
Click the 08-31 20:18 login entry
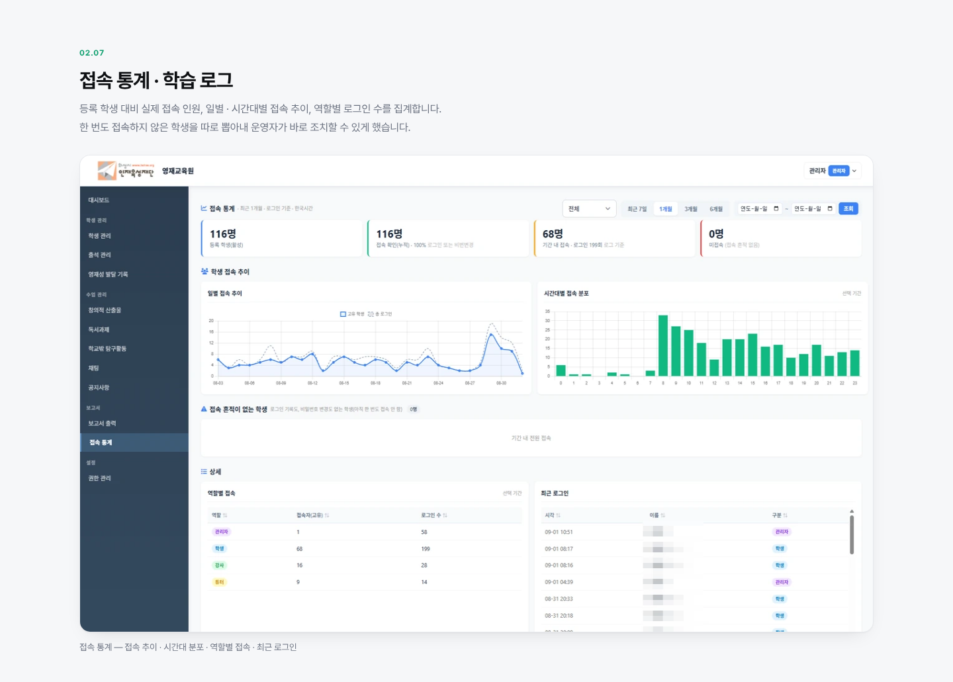(x=559, y=616)
